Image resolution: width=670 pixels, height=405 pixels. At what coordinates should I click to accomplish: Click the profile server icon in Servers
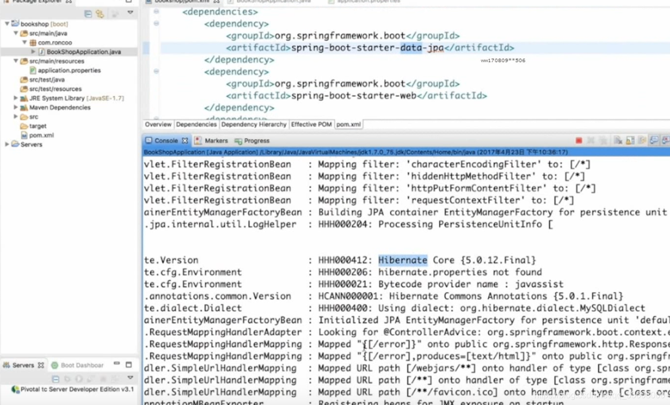pos(91,379)
